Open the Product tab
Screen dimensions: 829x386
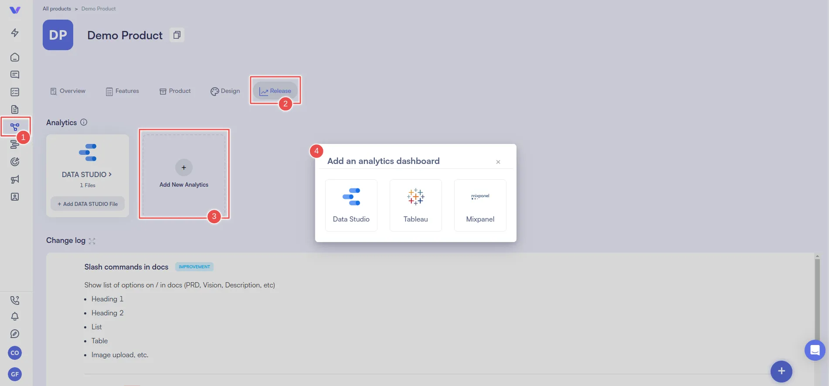coord(175,91)
